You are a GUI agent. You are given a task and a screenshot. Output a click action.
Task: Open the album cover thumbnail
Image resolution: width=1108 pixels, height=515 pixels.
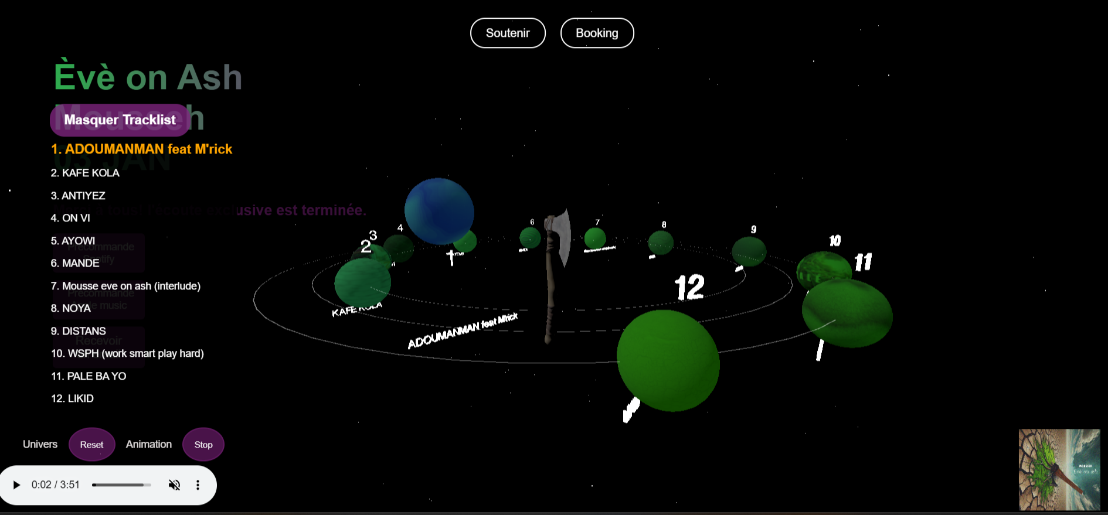click(x=1059, y=469)
